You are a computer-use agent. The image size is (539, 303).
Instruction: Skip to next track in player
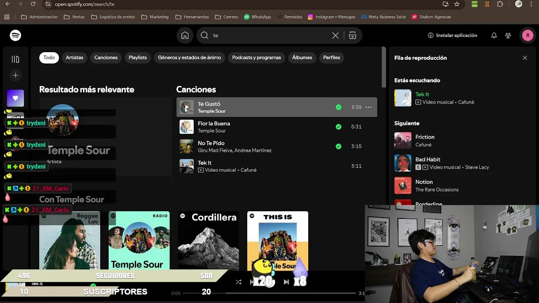pos(286,282)
